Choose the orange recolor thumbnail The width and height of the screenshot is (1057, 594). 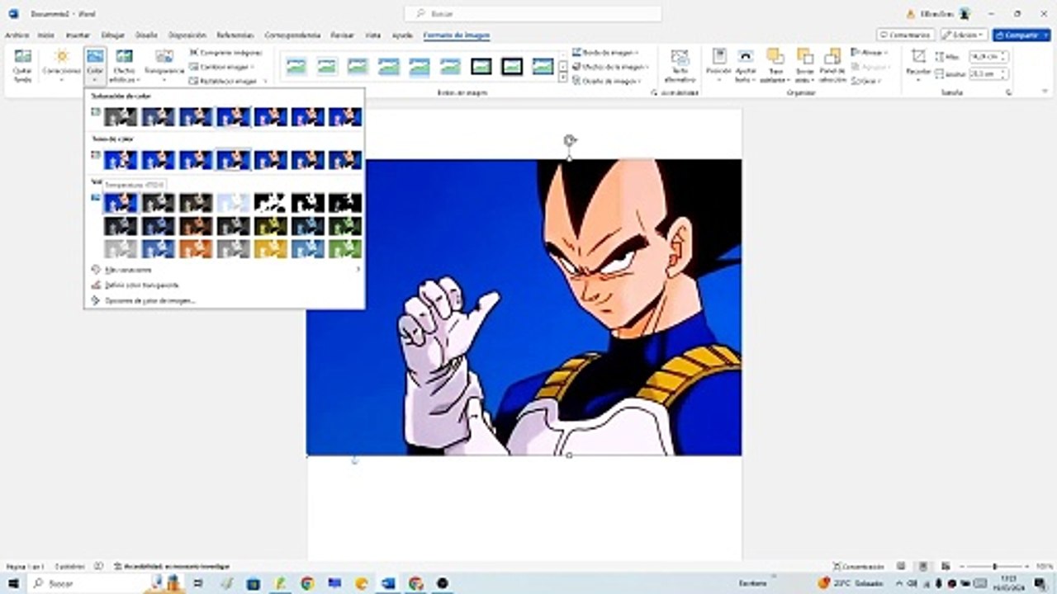click(196, 248)
